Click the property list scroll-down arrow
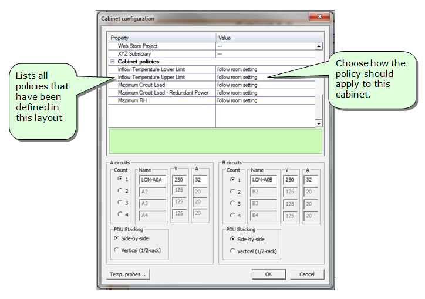The width and height of the screenshot is (425, 299). (319, 124)
